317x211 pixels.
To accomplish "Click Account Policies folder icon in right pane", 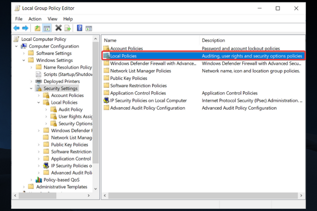I will click(x=107, y=48).
